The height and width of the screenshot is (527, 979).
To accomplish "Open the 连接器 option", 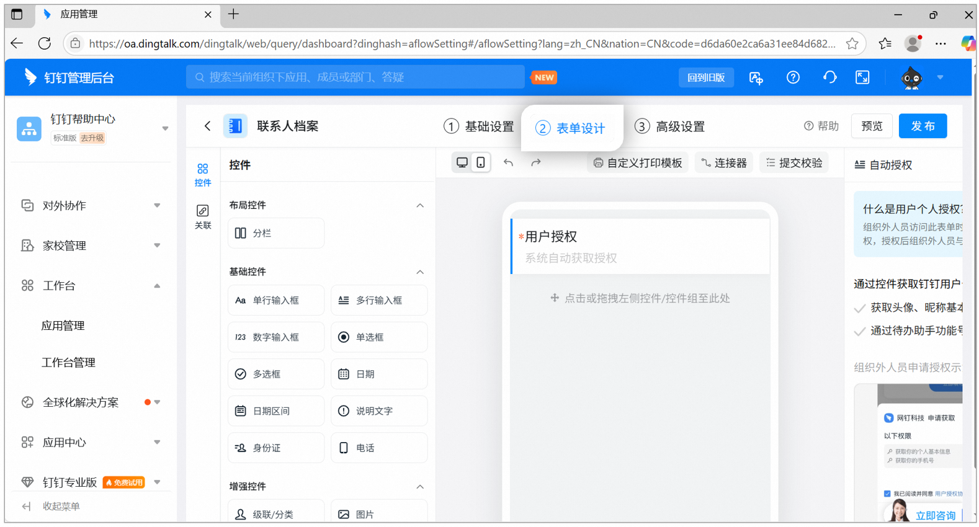I will (723, 163).
